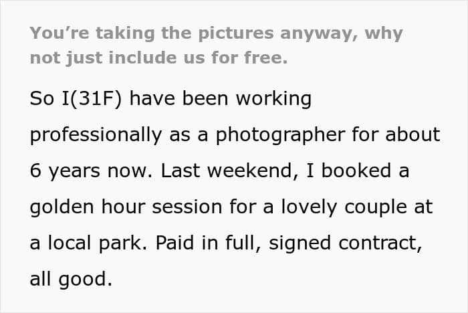Click "You're taking" at the title start
Screen dimensions: 468x313
click(92, 33)
